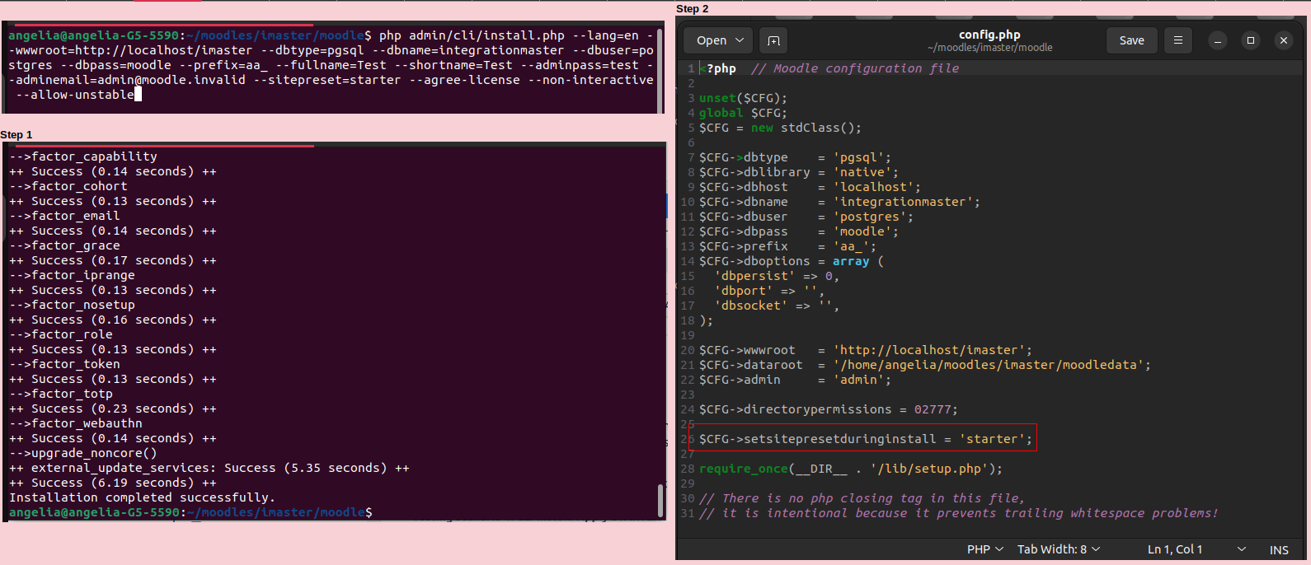The width and height of the screenshot is (1311, 565).
Task: Maximize the config.php editor window
Action: tap(1251, 40)
